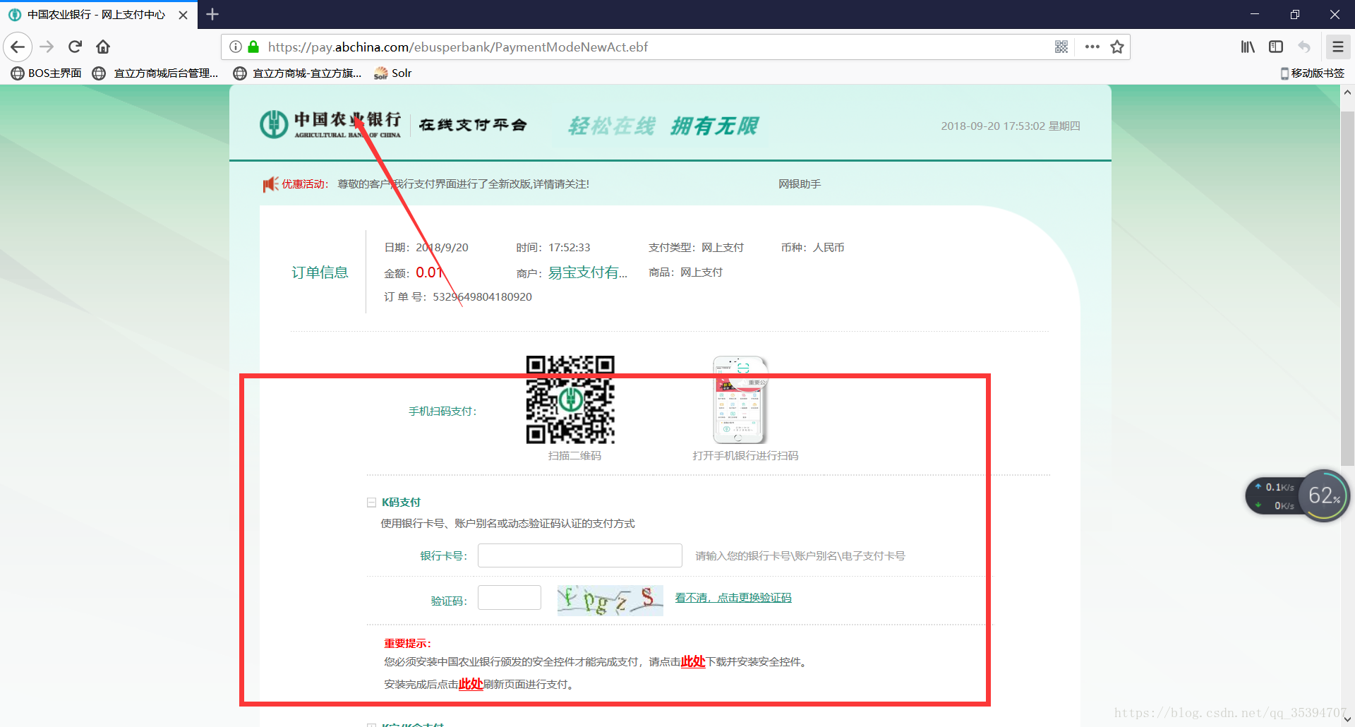Viewport: 1355px width, 727px height.
Task: Open the 宜立方商城-宜立方旗 bookmark
Action: point(297,73)
